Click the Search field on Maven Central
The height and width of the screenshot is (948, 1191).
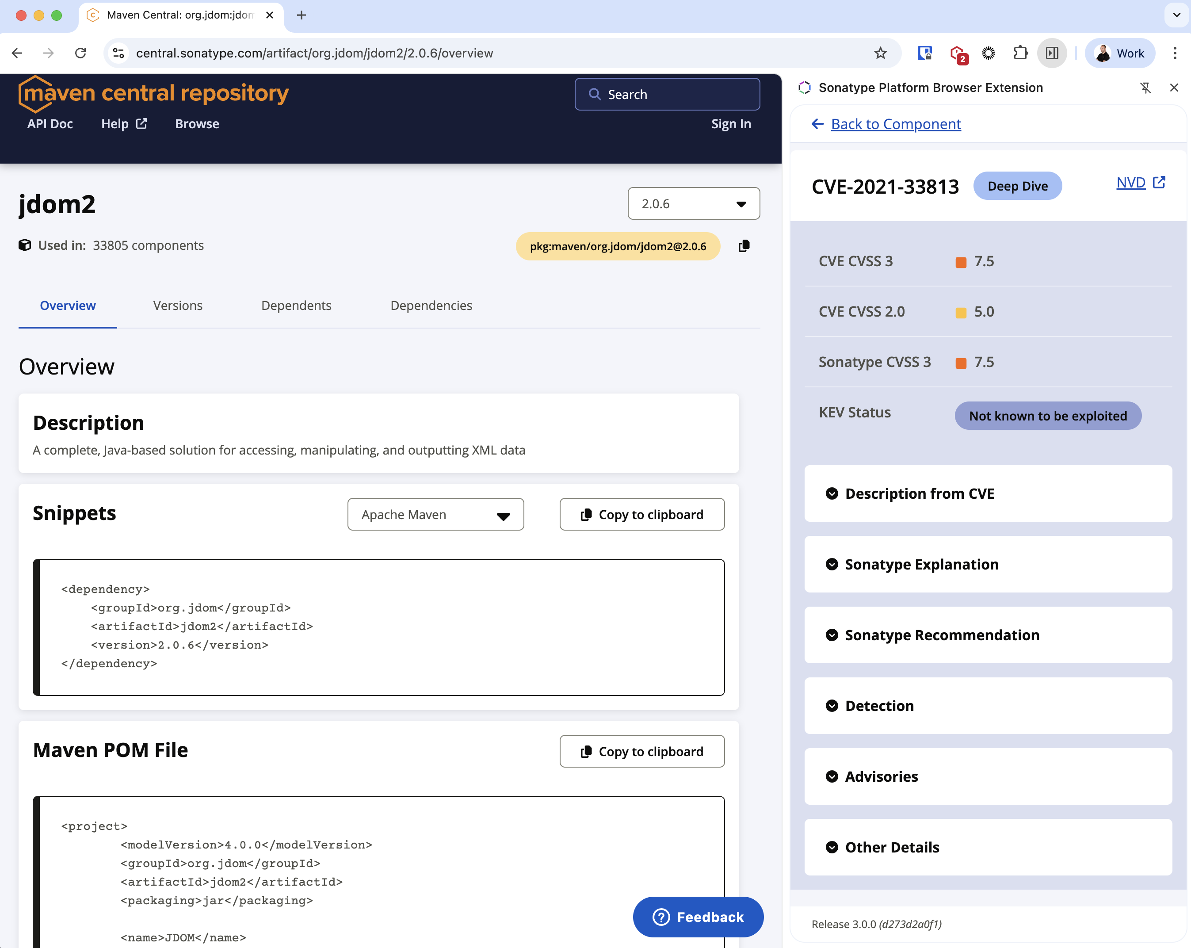click(667, 94)
